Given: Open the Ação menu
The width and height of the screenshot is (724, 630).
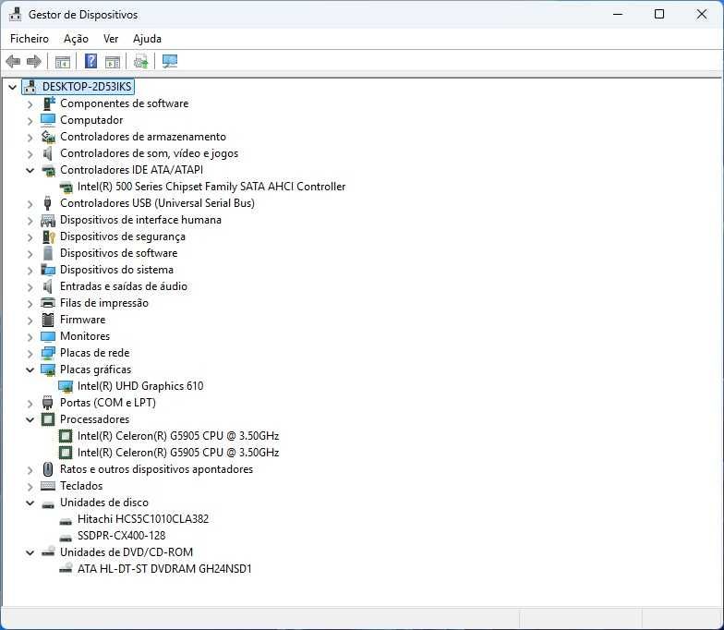Looking at the screenshot, I should coord(76,39).
